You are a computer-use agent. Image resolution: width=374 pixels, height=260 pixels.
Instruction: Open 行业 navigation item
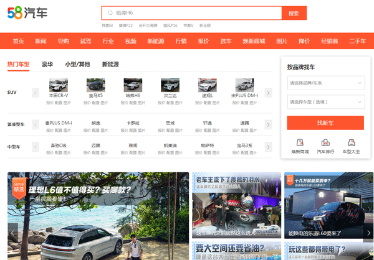click(x=108, y=41)
